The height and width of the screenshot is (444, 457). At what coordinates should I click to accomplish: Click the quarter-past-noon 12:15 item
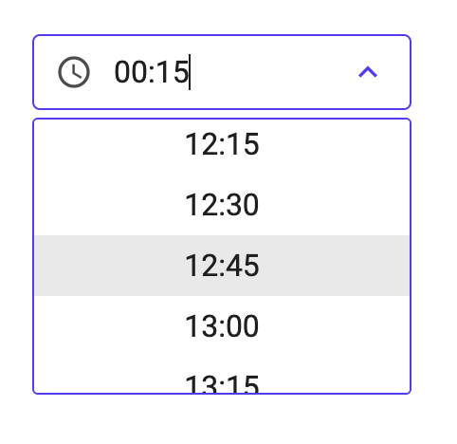[222, 144]
